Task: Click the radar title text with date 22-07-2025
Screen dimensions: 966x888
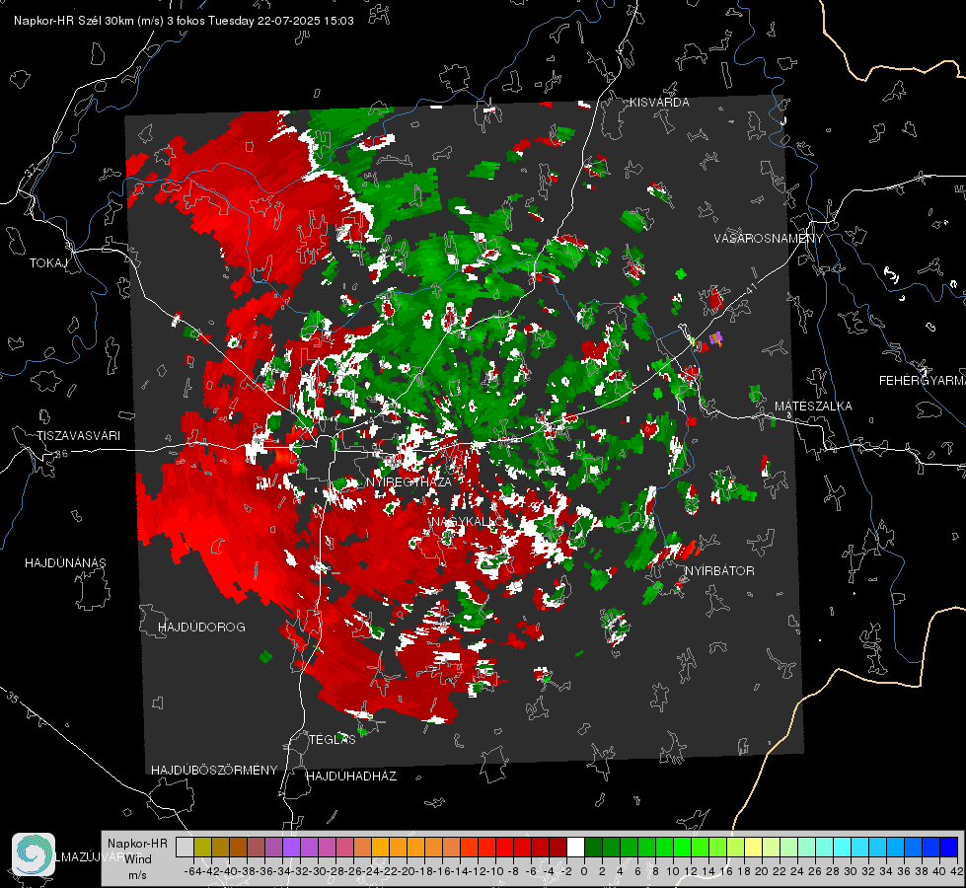Action: [184, 21]
